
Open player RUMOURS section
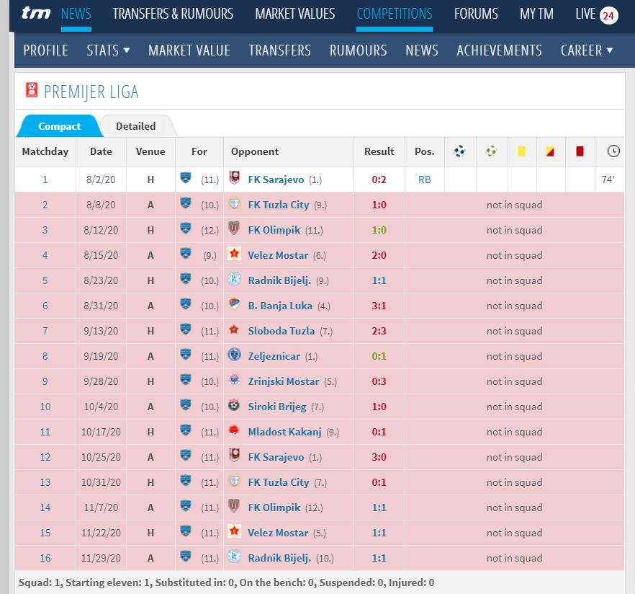pyautogui.click(x=358, y=50)
